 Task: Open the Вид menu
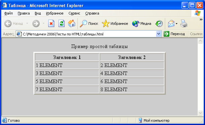[38, 13]
